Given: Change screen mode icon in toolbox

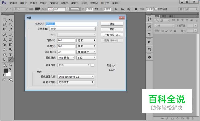Looking at the screenshot, I should pyautogui.click(x=10, y=80).
